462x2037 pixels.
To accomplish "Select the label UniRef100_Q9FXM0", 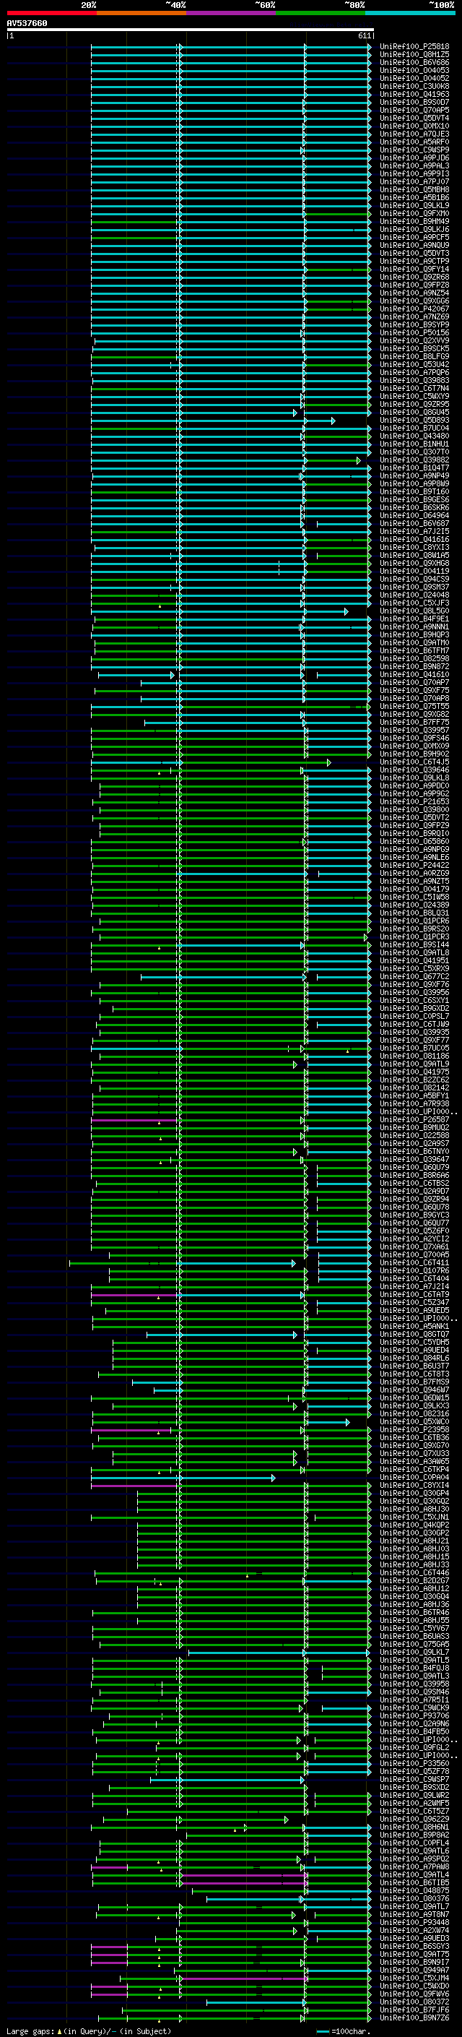I will click(414, 213).
